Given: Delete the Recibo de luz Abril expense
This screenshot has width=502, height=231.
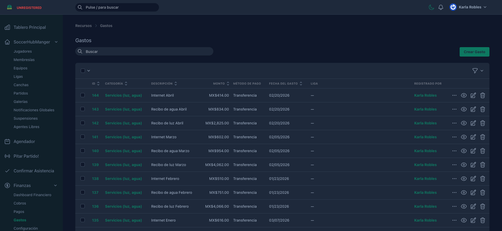Looking at the screenshot, I should pyautogui.click(x=482, y=123).
